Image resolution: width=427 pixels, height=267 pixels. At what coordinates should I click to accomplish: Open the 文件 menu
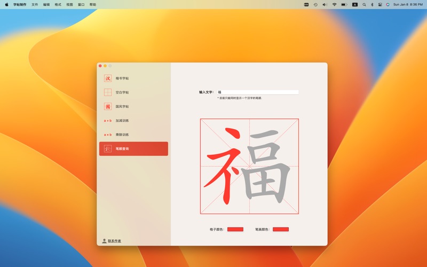(x=35, y=4)
